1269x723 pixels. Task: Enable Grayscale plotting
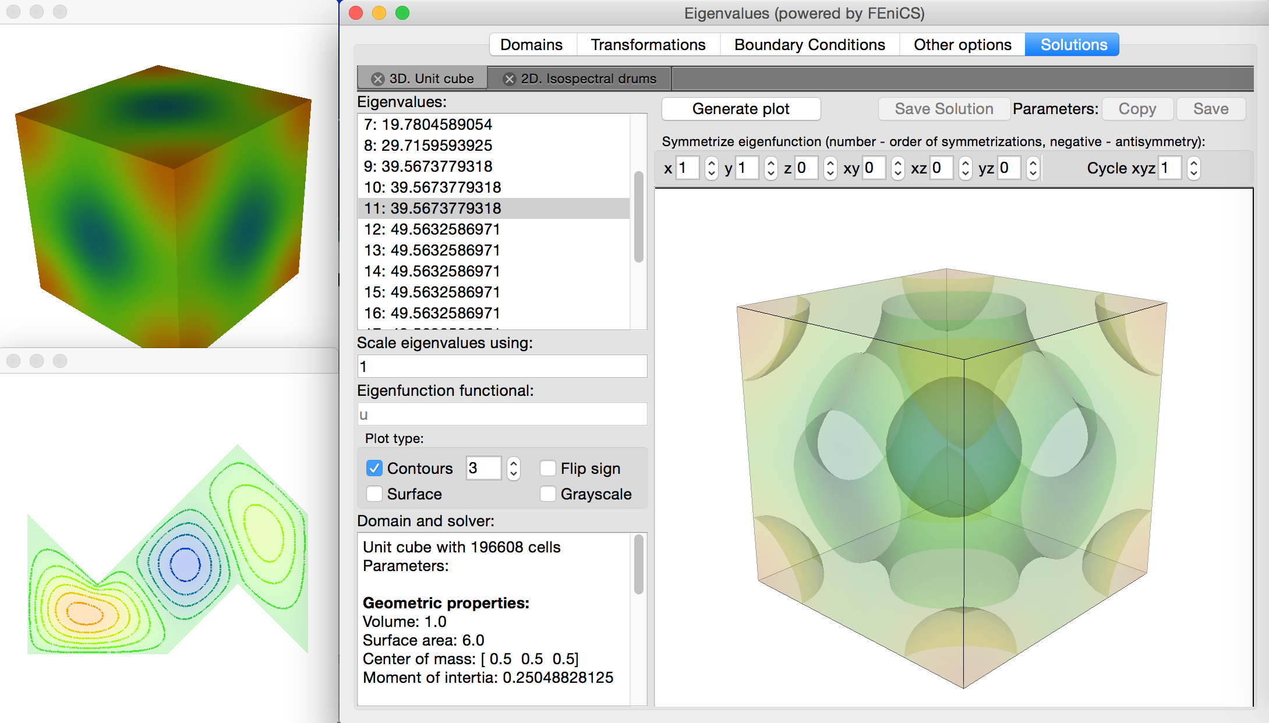coord(547,494)
